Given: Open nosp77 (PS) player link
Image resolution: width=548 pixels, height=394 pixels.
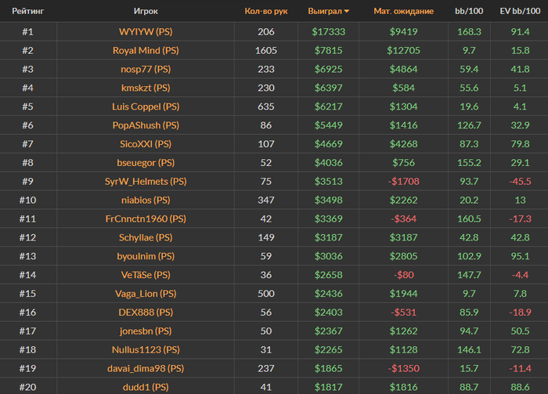Looking at the screenshot, I should [146, 69].
